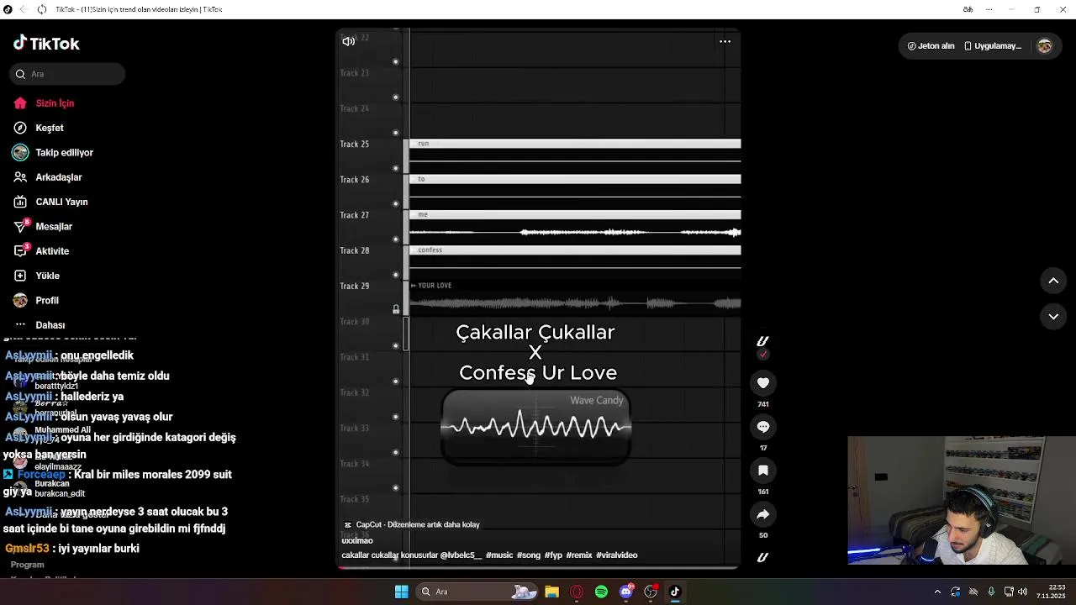Click the Arkadaşlar people icon

pyautogui.click(x=20, y=177)
